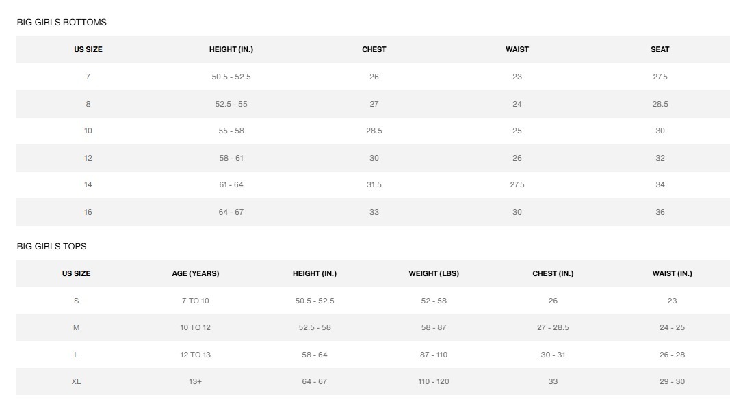Click the Big Girls Tops heading

pos(52,247)
